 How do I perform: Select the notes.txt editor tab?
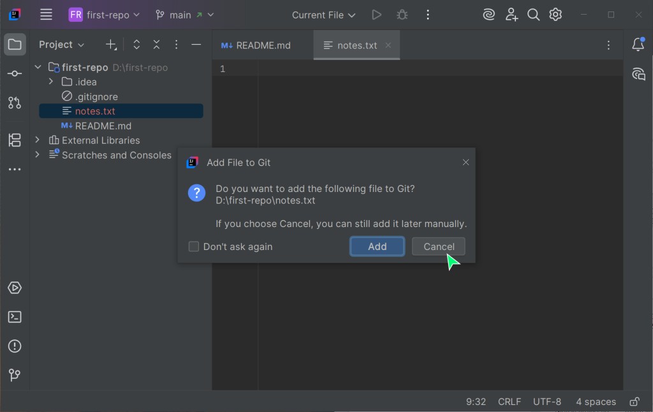click(357, 45)
